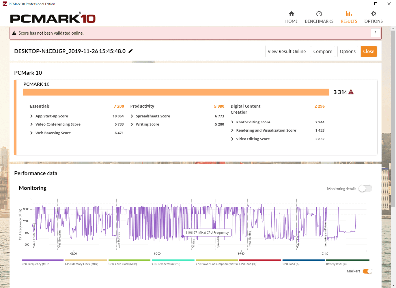Click the Options gear icon
The image size is (396, 288).
pyautogui.click(x=374, y=14)
